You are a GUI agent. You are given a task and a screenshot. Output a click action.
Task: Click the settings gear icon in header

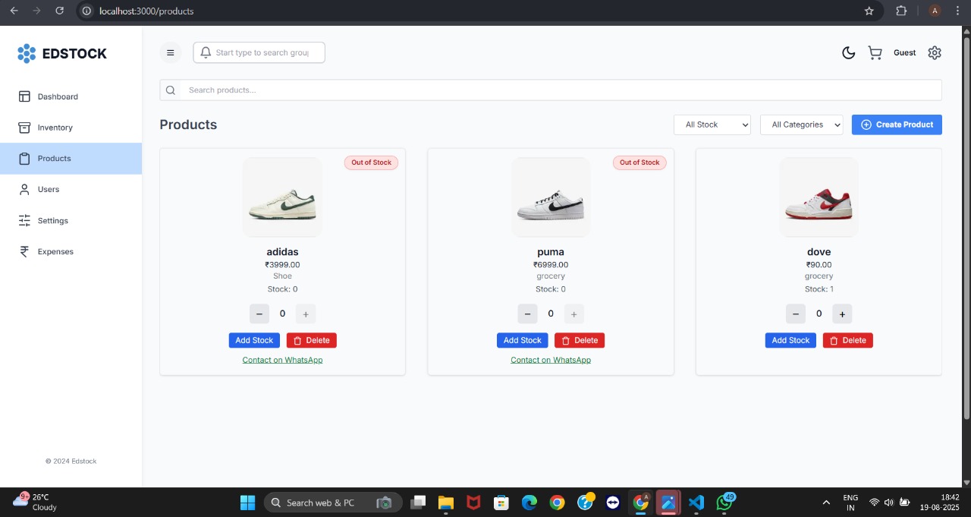tap(935, 53)
